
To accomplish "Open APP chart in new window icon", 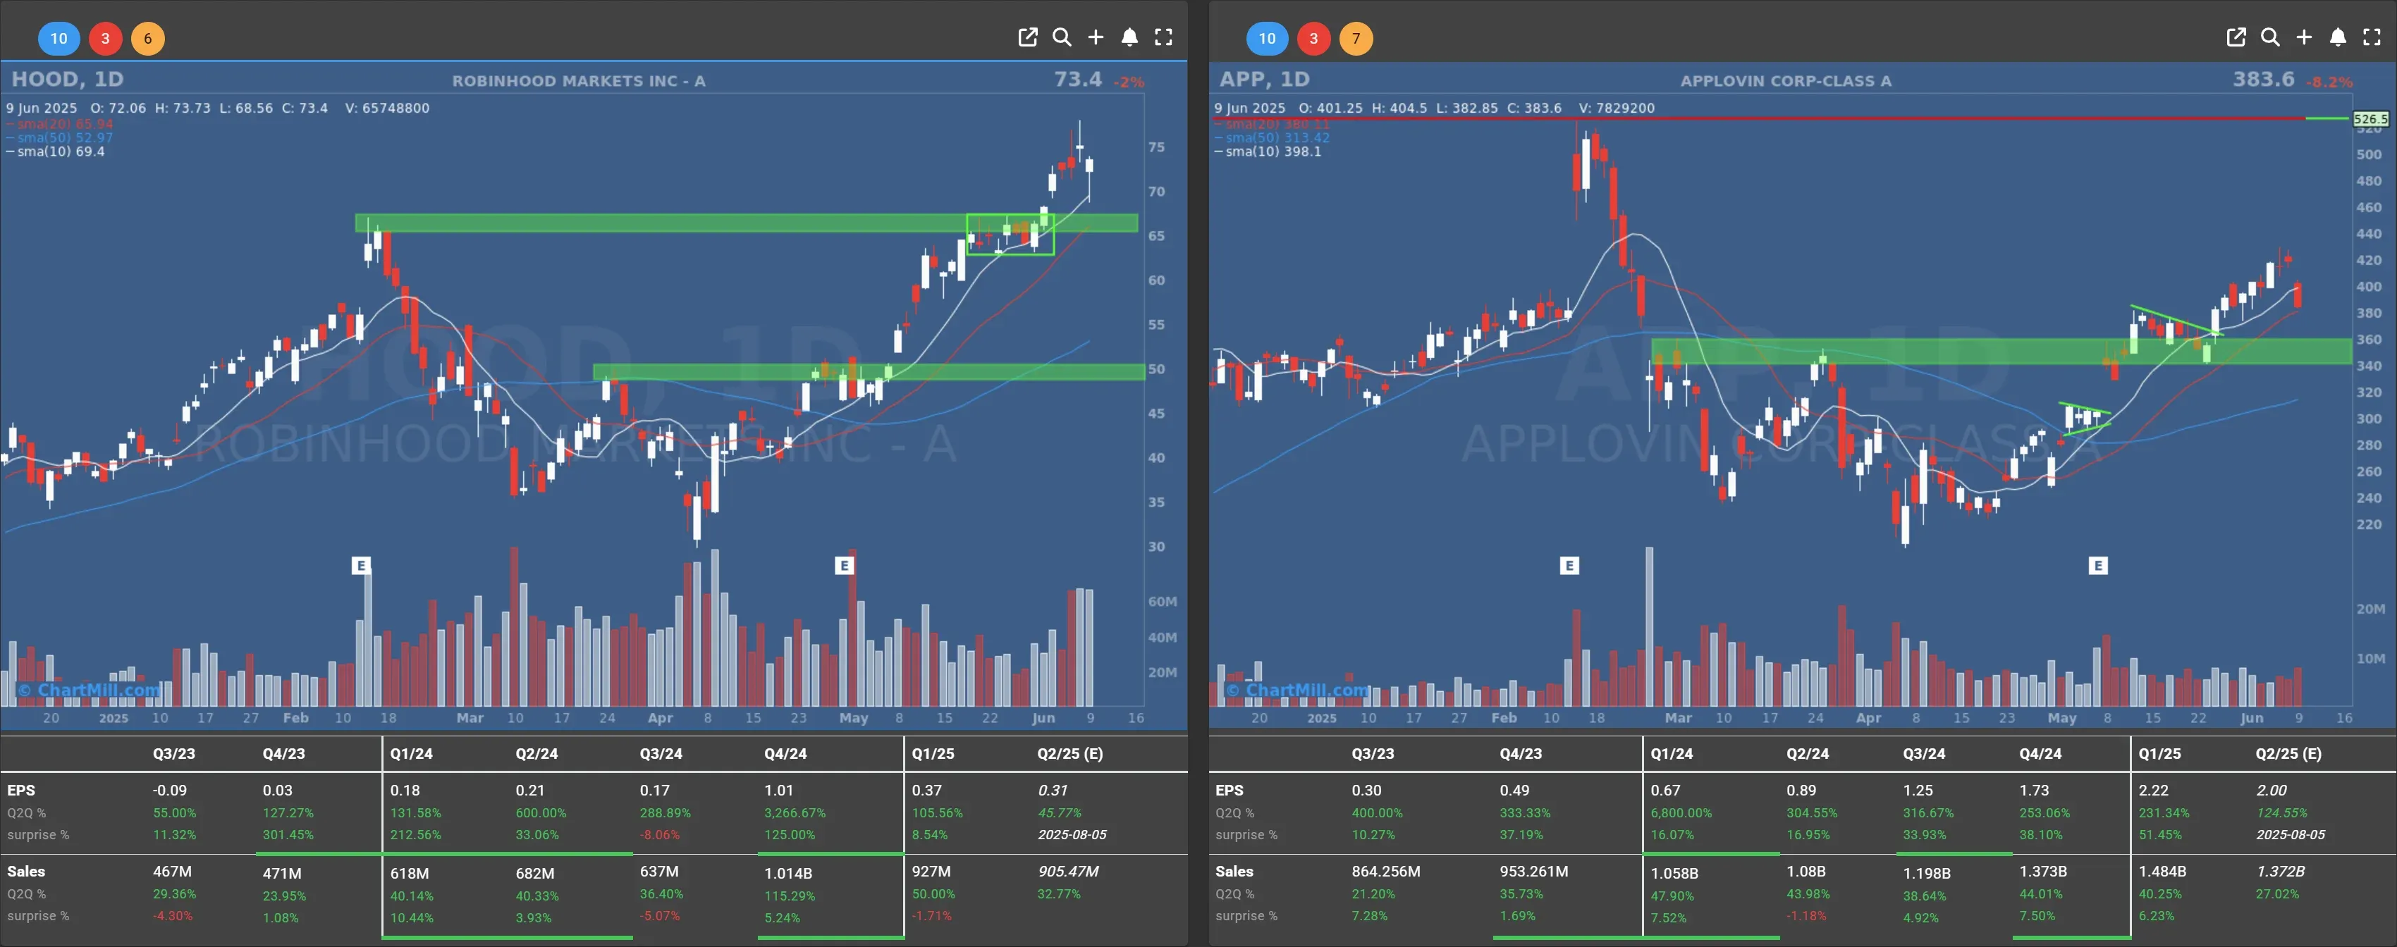I will point(2236,37).
